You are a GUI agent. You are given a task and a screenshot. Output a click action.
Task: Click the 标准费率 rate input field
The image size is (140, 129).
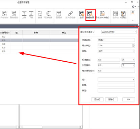(109, 60)
